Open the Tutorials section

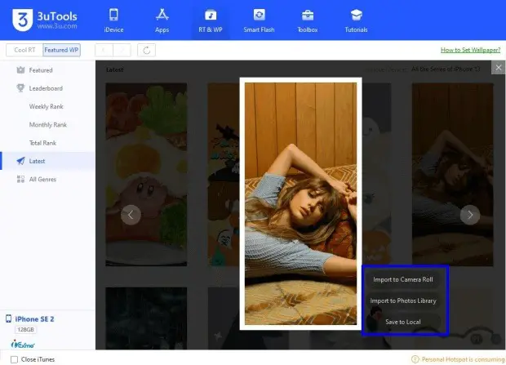pos(356,20)
